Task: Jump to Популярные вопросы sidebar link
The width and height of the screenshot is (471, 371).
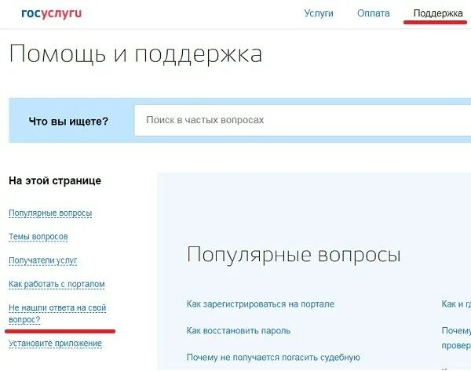Action: [50, 213]
